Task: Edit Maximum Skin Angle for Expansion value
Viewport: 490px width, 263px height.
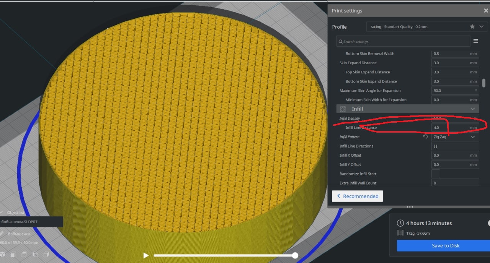Action: [x=455, y=91]
